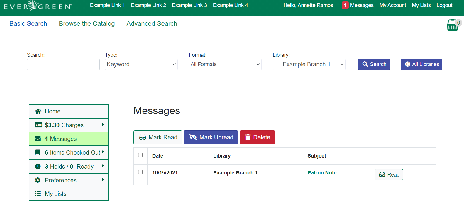Viewport: 464px width, 204px height.
Task: Tick the select-all checkbox in the table header
Action: [140, 155]
